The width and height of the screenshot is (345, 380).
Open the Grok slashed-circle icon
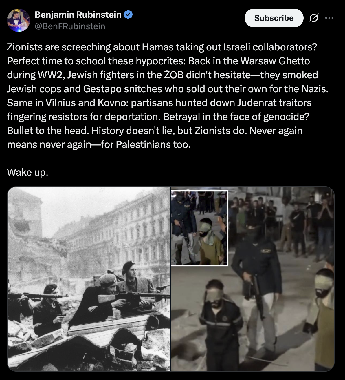coord(313,18)
